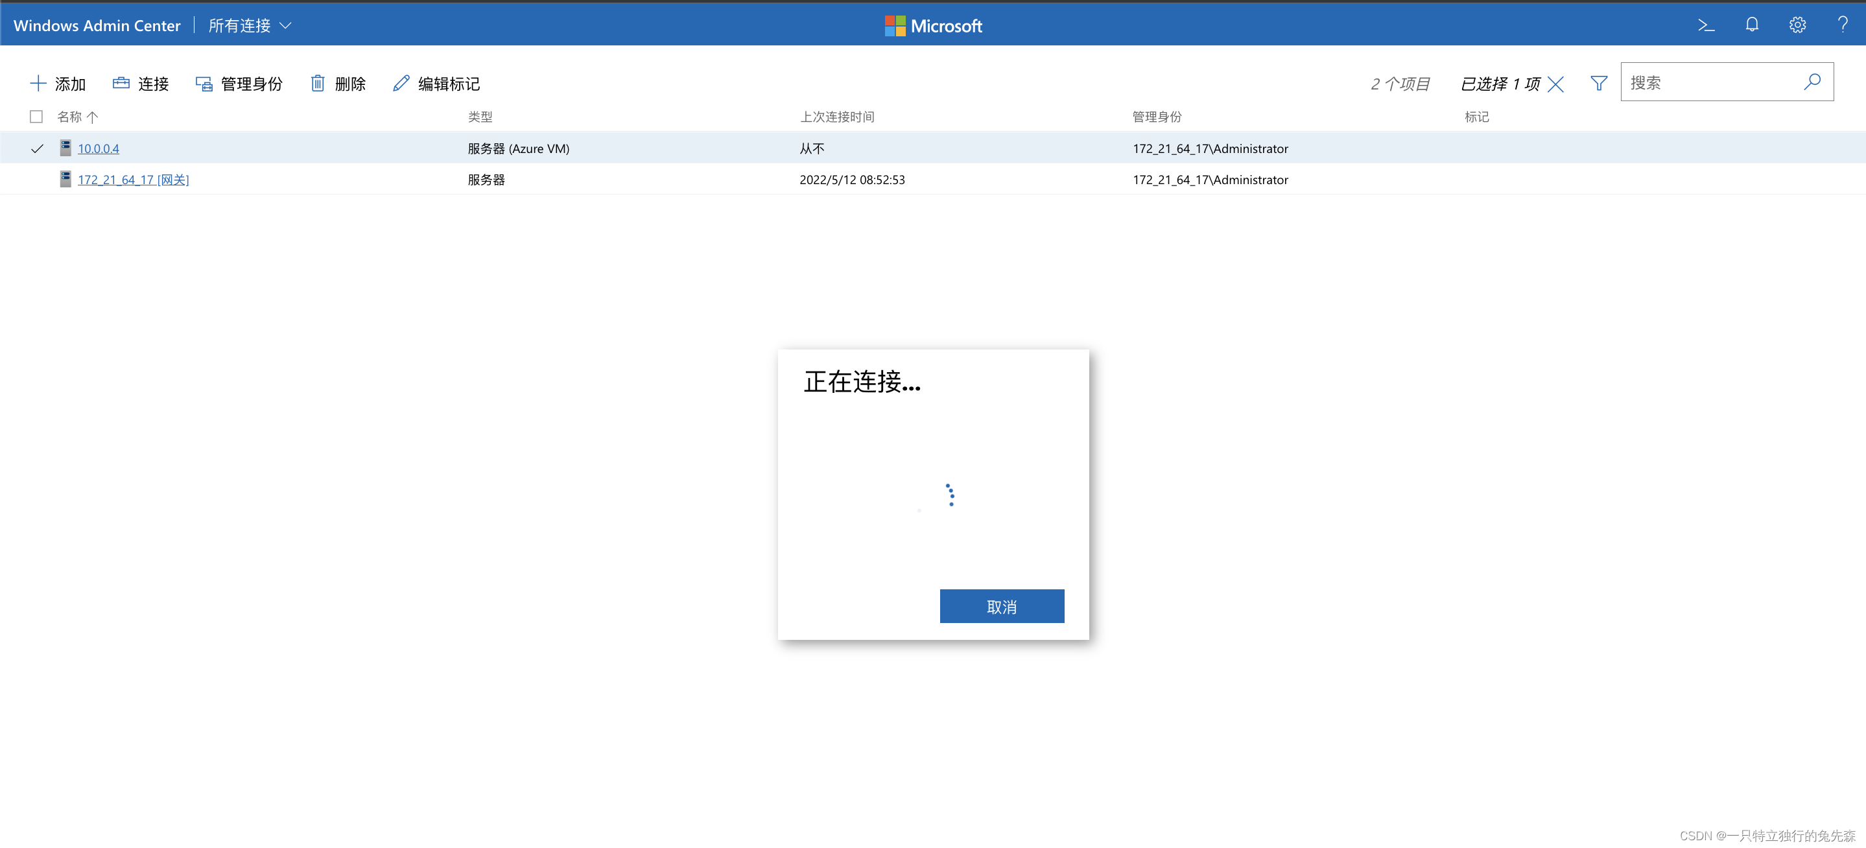
Task: Click the 已选择 1 项 selection label
Action: [1500, 84]
